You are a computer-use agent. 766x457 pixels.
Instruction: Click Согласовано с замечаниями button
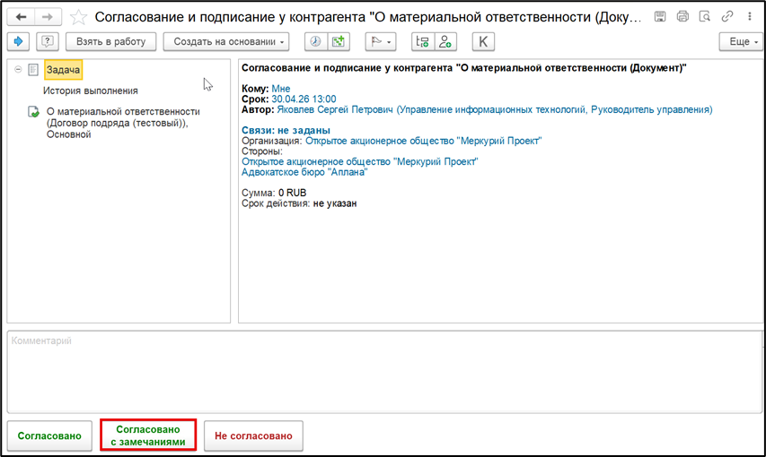(x=148, y=435)
